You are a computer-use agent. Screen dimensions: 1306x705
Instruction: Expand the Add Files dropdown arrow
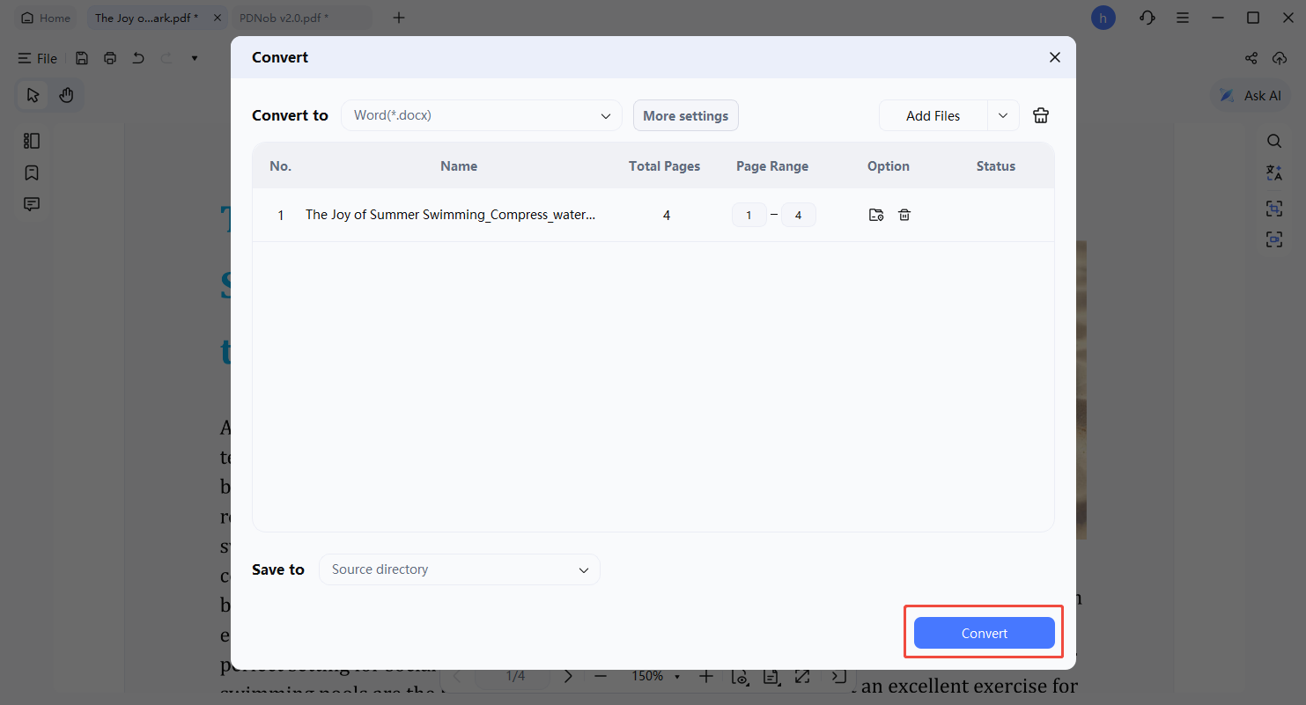(1003, 115)
